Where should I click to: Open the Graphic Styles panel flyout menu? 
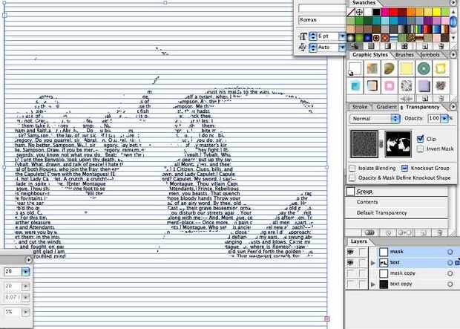click(453, 55)
